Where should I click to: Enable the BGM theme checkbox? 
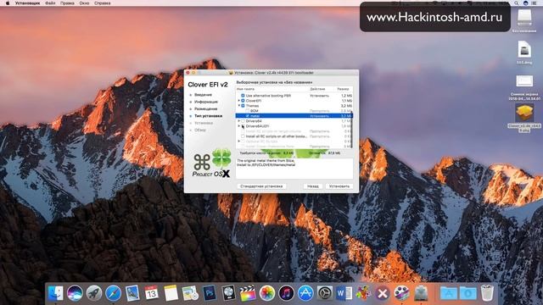tap(247, 111)
